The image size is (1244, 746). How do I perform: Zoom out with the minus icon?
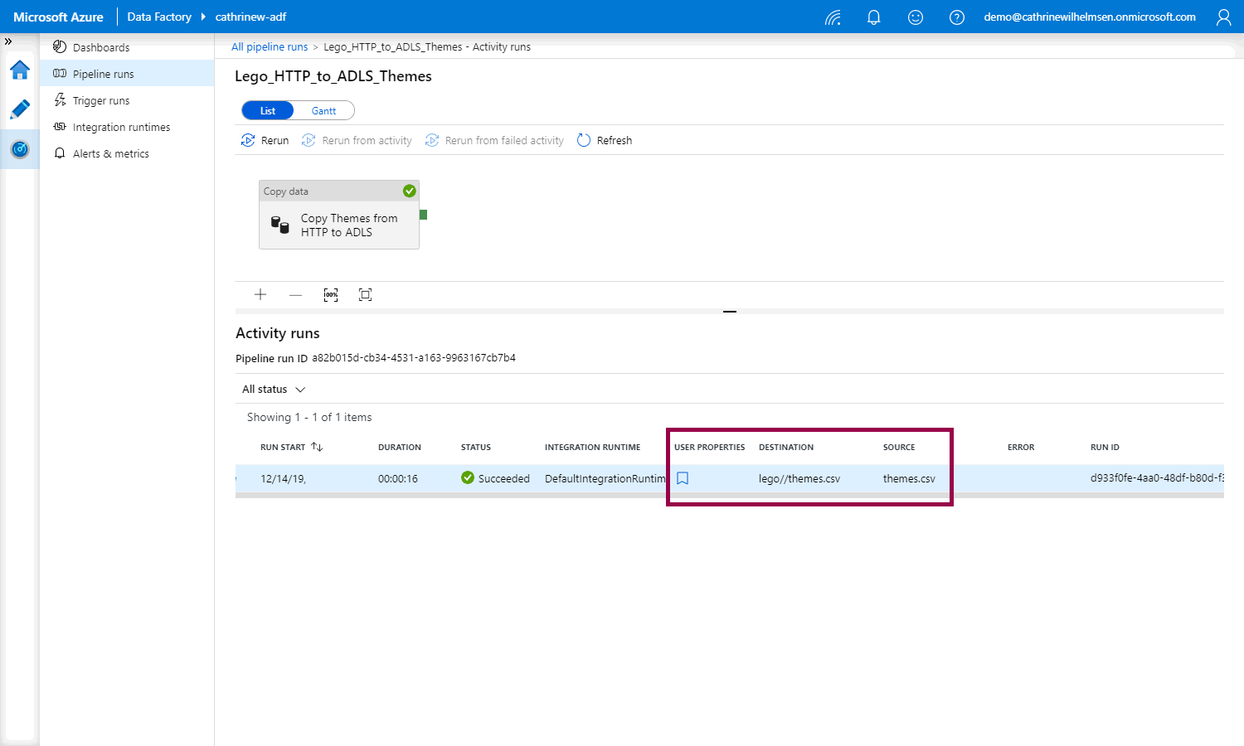click(295, 295)
